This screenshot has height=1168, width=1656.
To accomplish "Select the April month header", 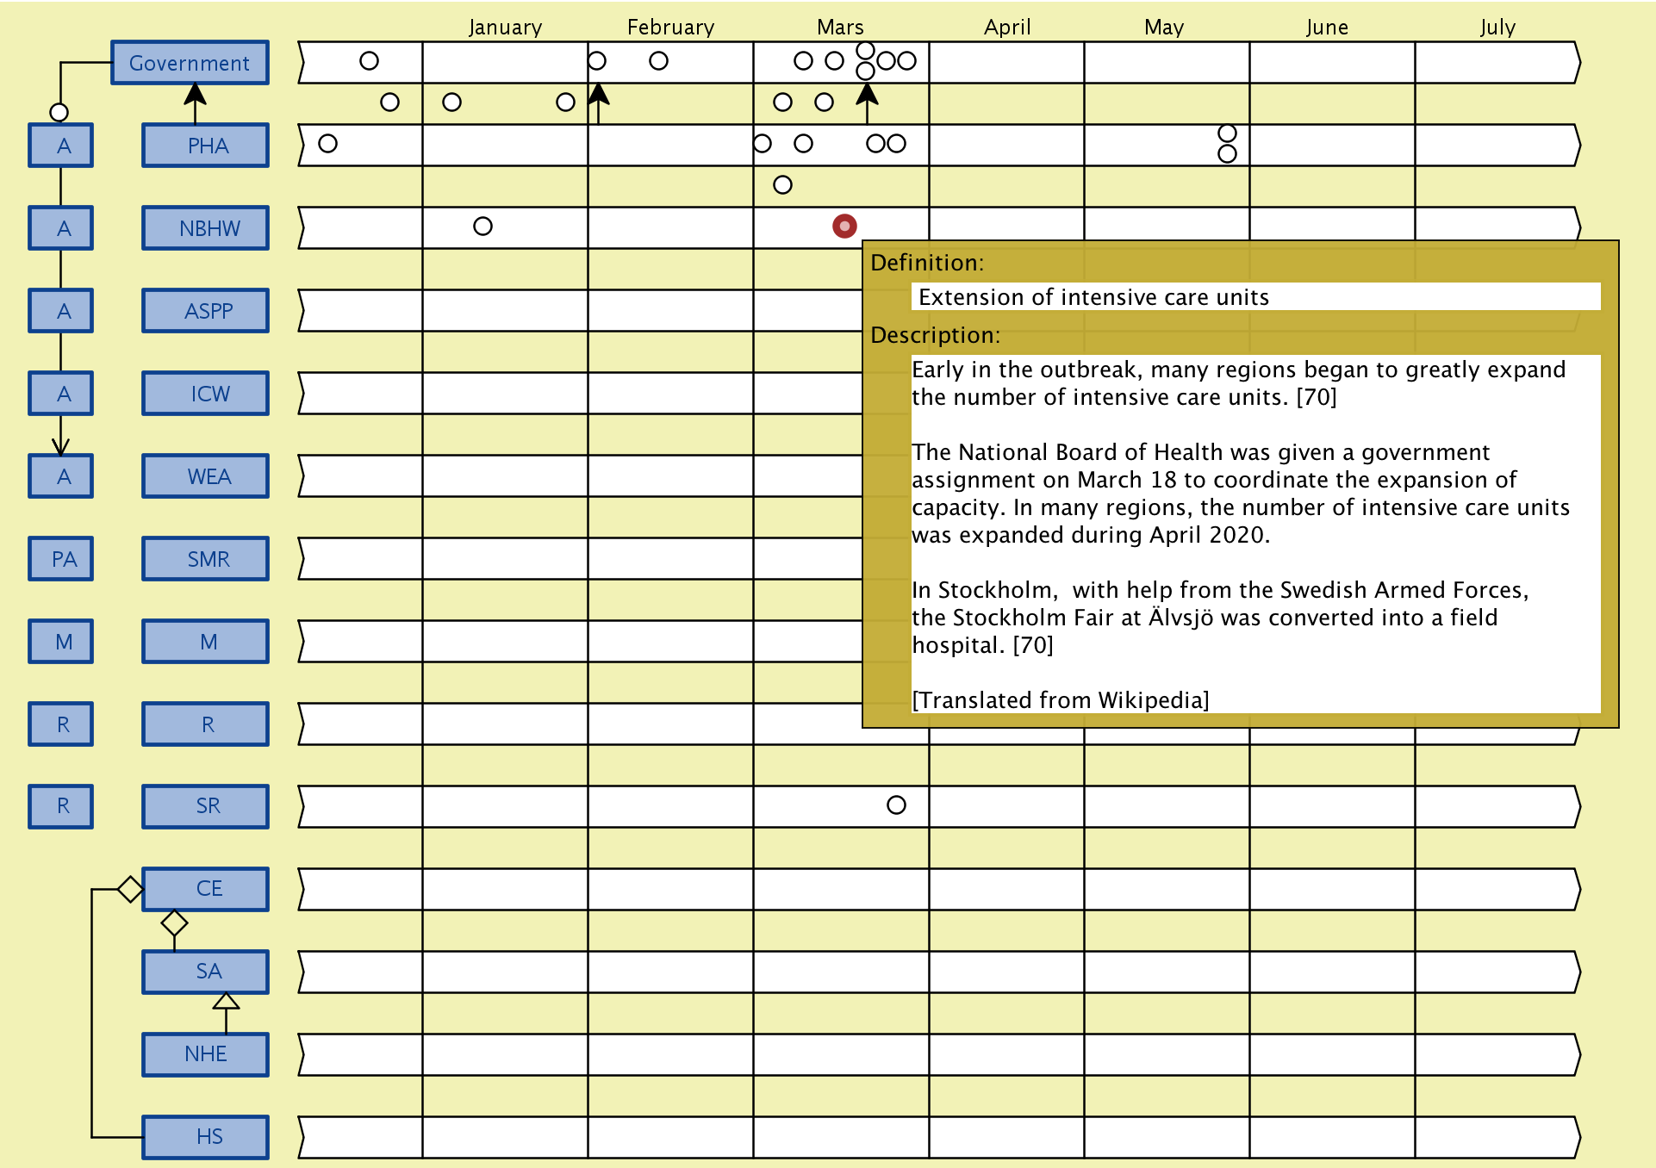I will 1007,28.
